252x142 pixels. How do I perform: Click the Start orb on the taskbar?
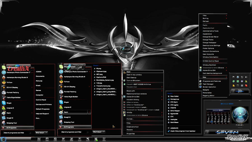point(3,139)
